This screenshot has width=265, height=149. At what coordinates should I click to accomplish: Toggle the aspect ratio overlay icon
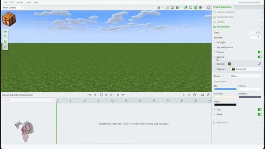[172, 7]
